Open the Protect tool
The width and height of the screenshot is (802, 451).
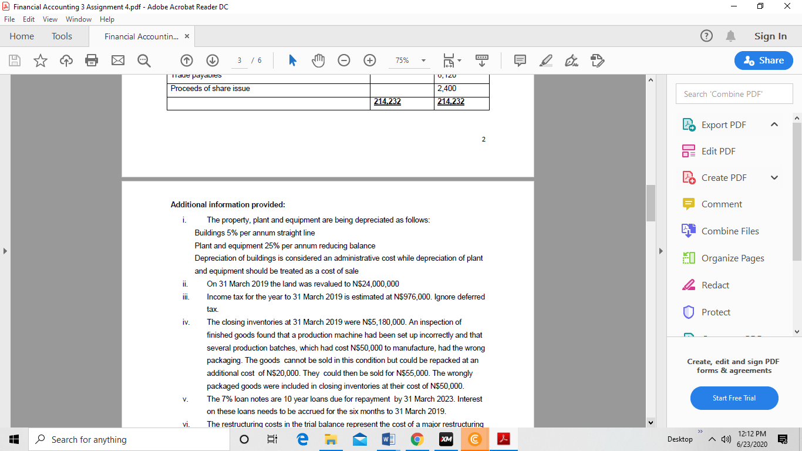point(716,312)
